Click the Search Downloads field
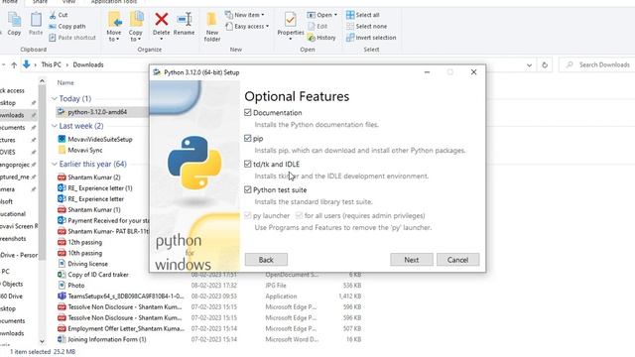Viewport: 635px width, 357px height. tap(597, 64)
